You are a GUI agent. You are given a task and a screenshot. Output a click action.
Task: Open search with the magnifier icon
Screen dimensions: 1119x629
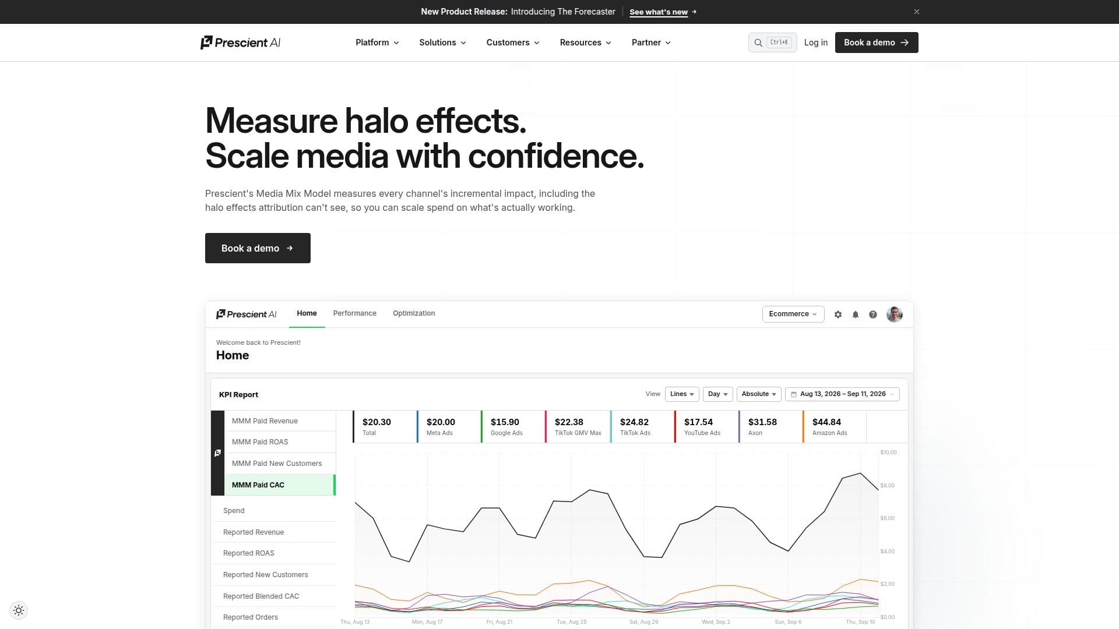(758, 43)
